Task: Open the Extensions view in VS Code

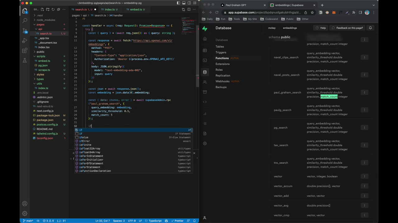Action: (25, 50)
